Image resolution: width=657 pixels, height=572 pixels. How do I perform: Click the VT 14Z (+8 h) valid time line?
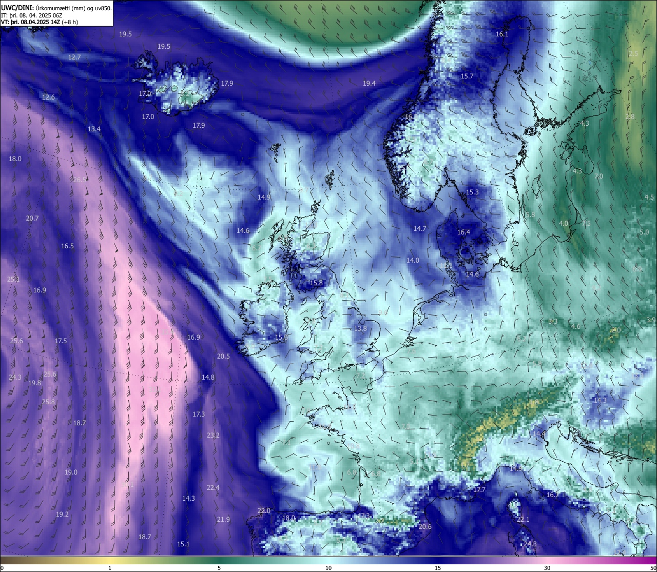point(40,22)
